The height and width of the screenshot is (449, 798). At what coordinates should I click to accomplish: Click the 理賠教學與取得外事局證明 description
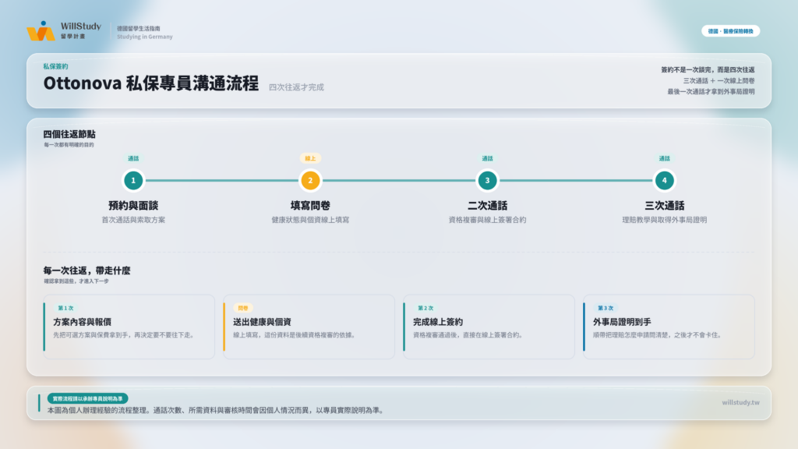point(664,220)
